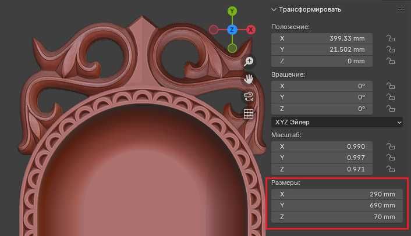The image size is (411, 236).
Task: Lock the Масштаб Y value
Action: [391, 158]
